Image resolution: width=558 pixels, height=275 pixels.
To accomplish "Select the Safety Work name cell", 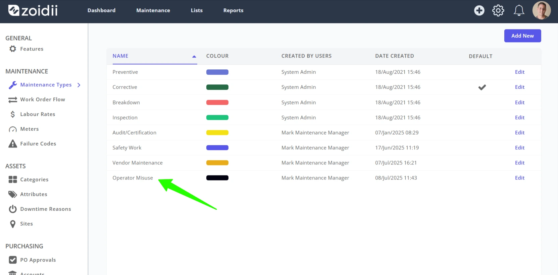I will 127,148.
